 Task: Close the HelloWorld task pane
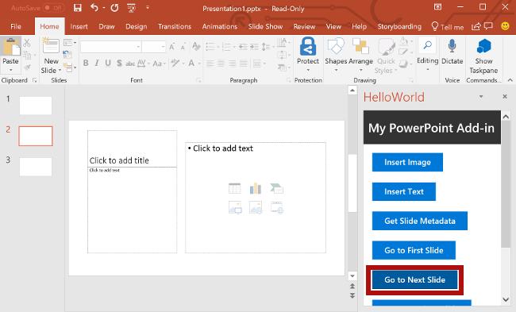pos(505,96)
